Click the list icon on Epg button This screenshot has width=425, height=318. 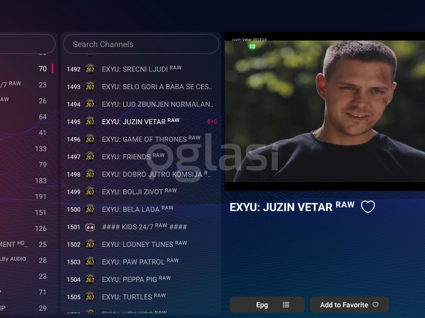click(x=286, y=305)
